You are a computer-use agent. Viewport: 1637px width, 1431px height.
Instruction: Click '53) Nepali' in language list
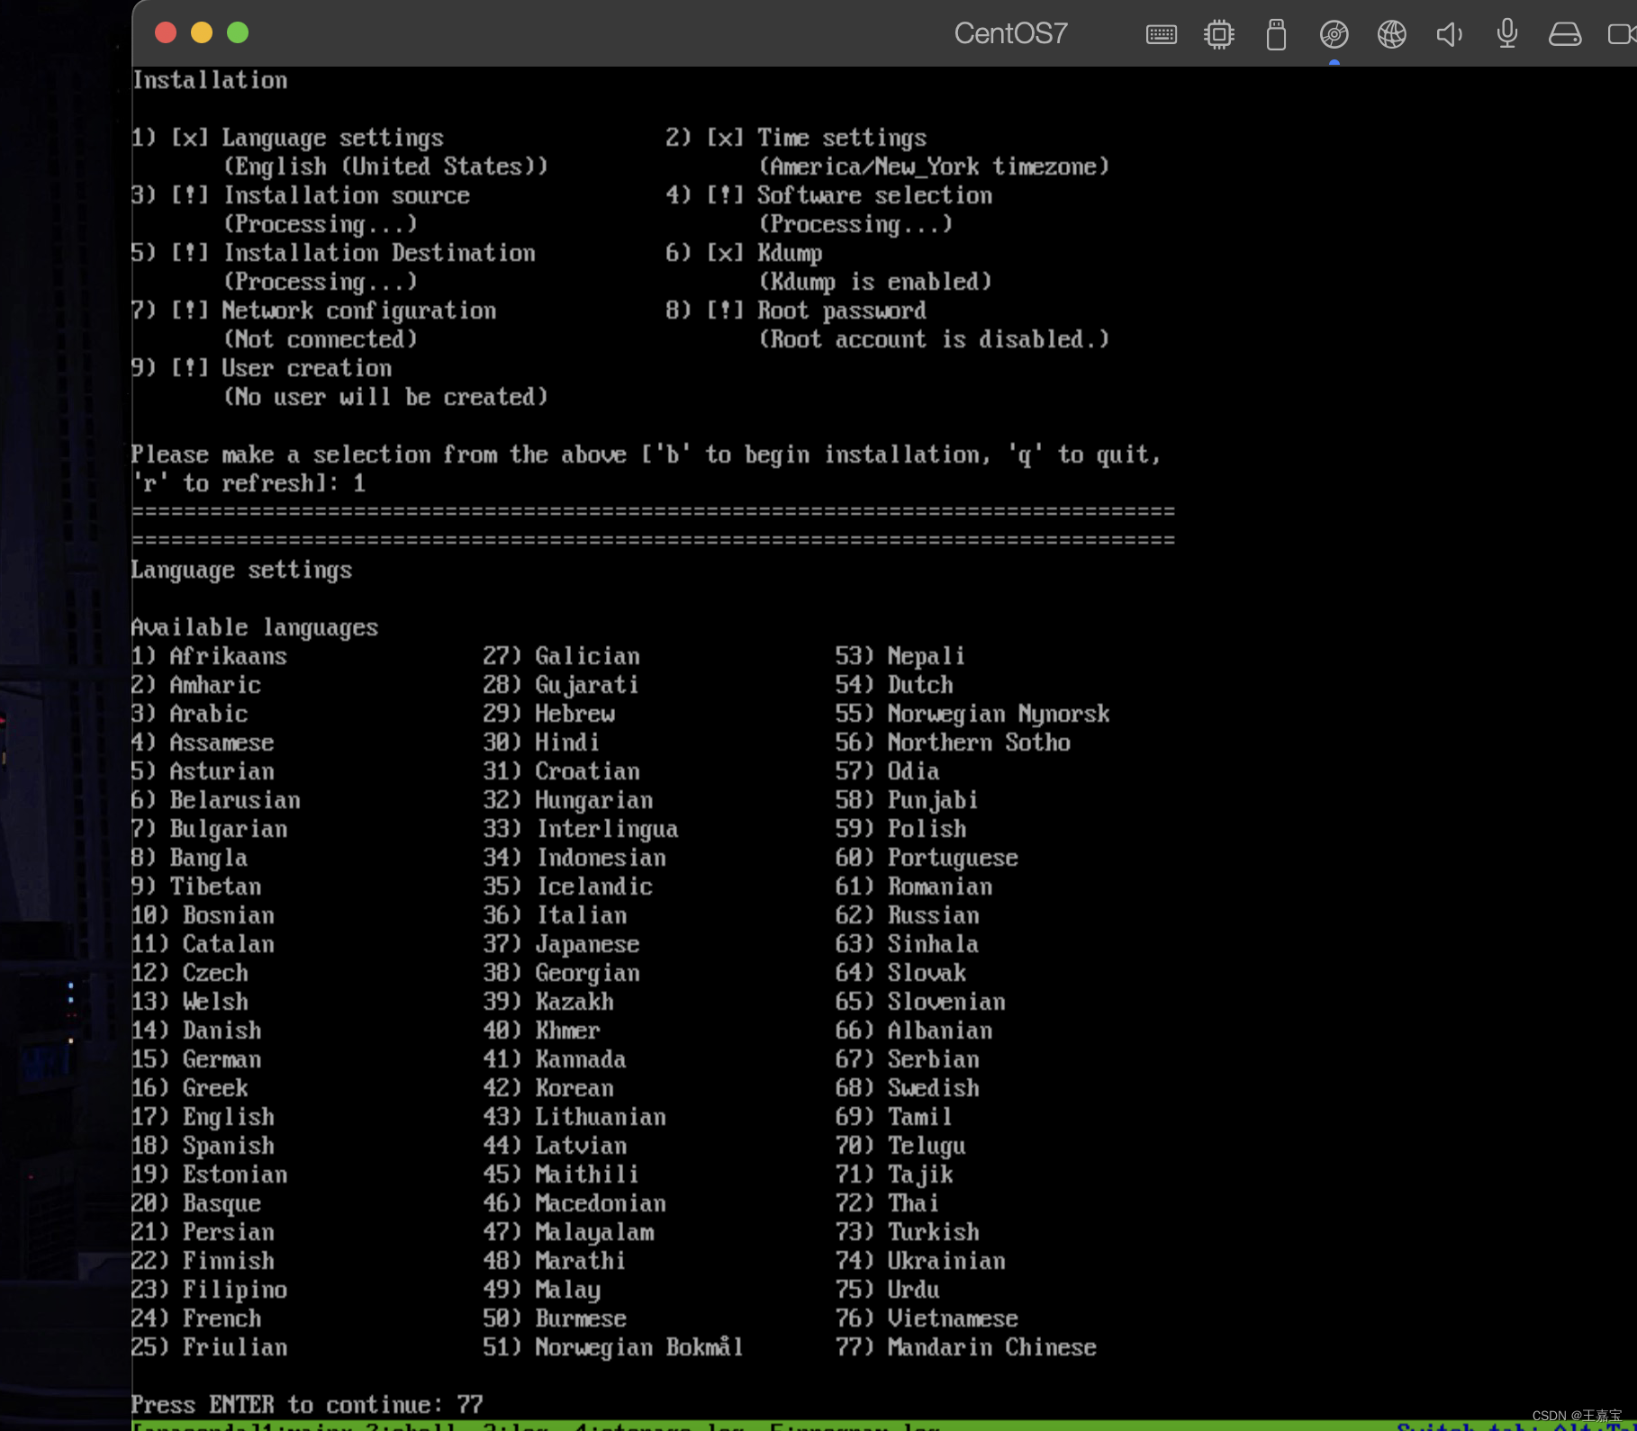(900, 656)
